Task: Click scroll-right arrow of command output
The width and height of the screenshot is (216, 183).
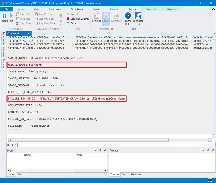Action: pos(210,140)
